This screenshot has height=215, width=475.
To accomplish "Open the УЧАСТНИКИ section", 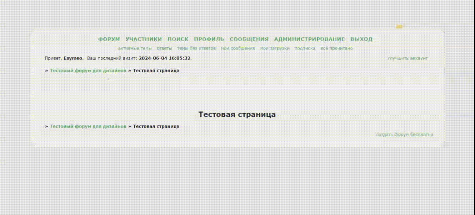I will point(144,39).
